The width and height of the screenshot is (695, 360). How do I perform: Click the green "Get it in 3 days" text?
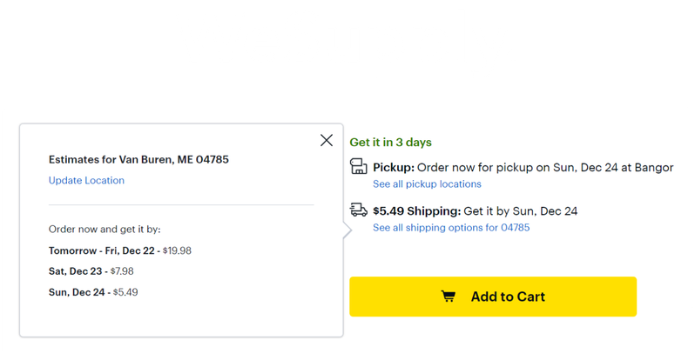(390, 143)
